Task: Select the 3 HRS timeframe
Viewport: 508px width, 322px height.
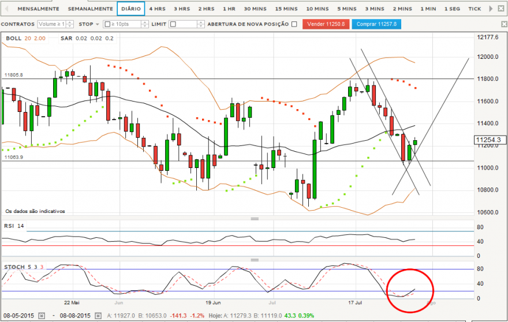Action: 182,9
